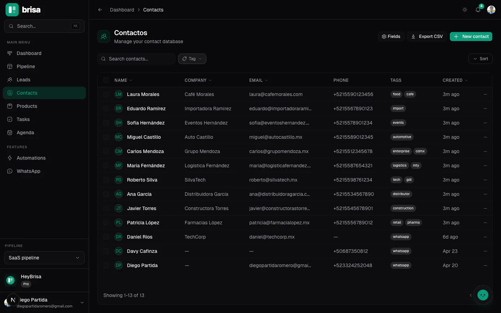Click the HeyBrisa Pro workspace entry

click(x=44, y=280)
